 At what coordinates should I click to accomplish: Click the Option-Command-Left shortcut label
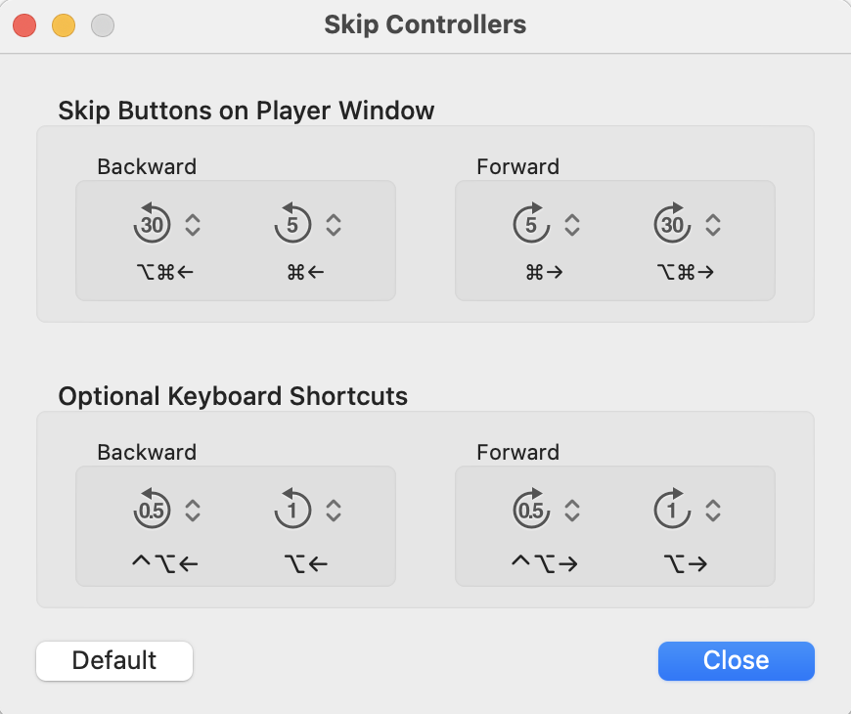[165, 272]
